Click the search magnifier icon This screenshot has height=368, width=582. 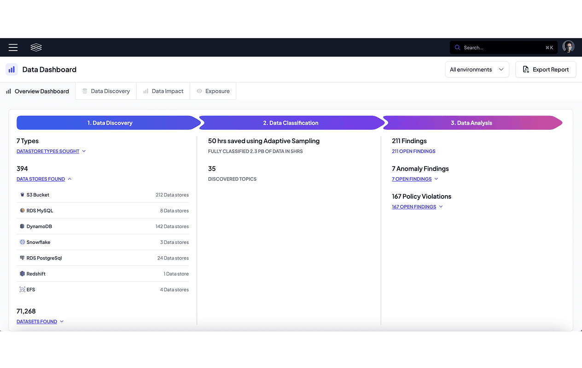click(x=457, y=47)
